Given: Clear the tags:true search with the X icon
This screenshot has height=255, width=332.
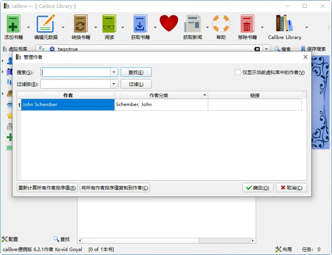Looking at the screenshot, I should (x=257, y=49).
